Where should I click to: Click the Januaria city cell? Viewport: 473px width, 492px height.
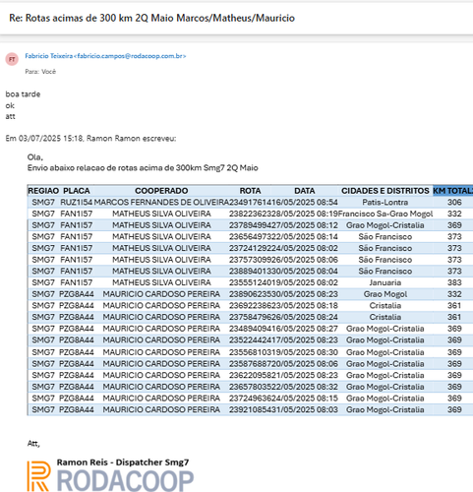[x=385, y=282]
